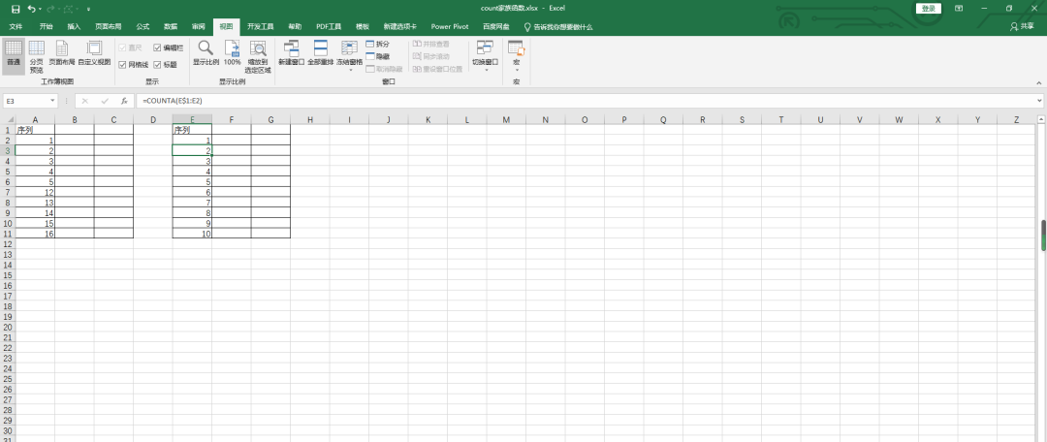Click the fx insert function icon
Screen dimensions: 1047x442
pyautogui.click(x=124, y=101)
